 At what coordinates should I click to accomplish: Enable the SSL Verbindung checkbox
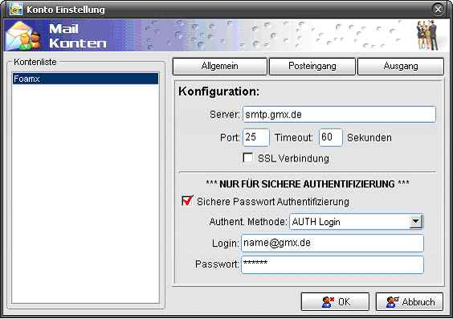(248, 157)
